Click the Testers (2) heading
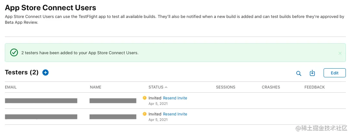Image resolution: width=352 pixels, height=136 pixels. 22,72
